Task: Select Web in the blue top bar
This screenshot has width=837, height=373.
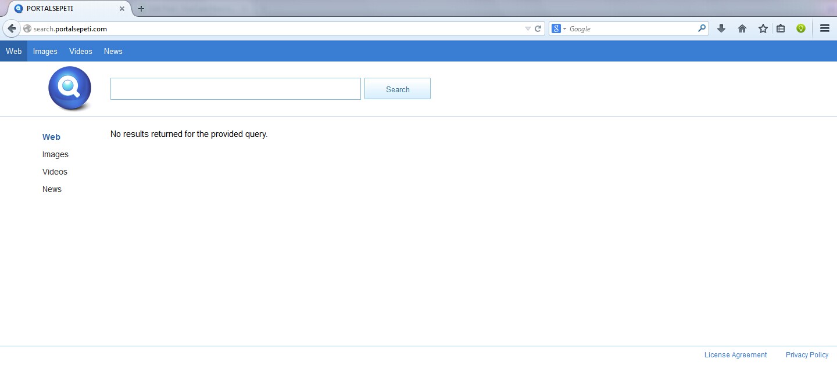Action: tap(13, 51)
